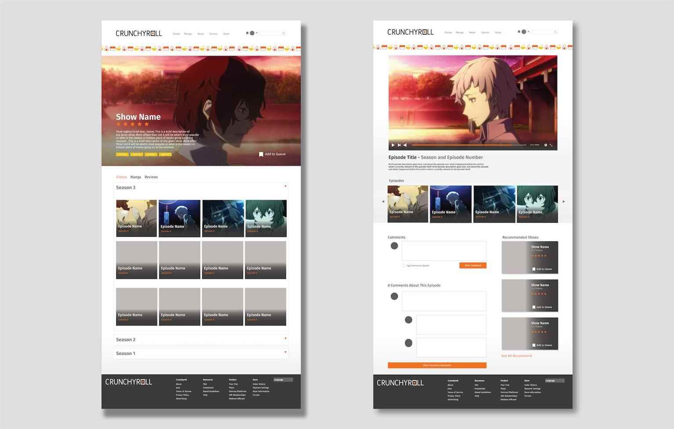
Task: Click search magnifier in episode page header
Action: pyautogui.click(x=555, y=32)
